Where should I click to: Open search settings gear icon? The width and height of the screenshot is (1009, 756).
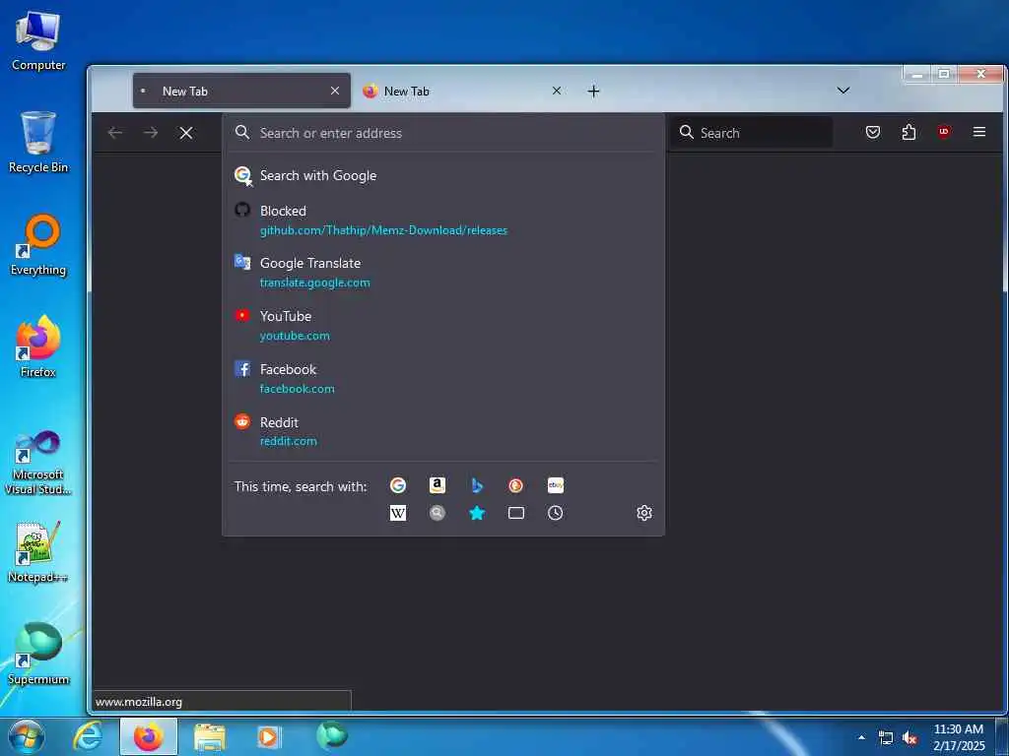644,513
